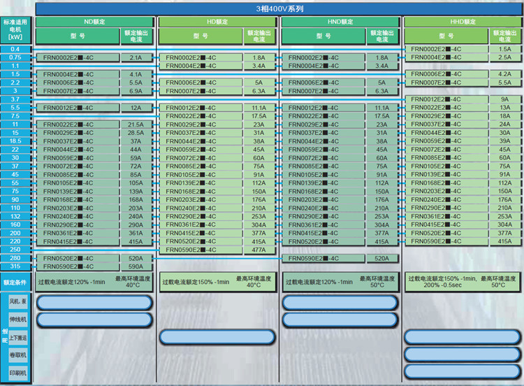Select the HHD额定 column header

463,22
